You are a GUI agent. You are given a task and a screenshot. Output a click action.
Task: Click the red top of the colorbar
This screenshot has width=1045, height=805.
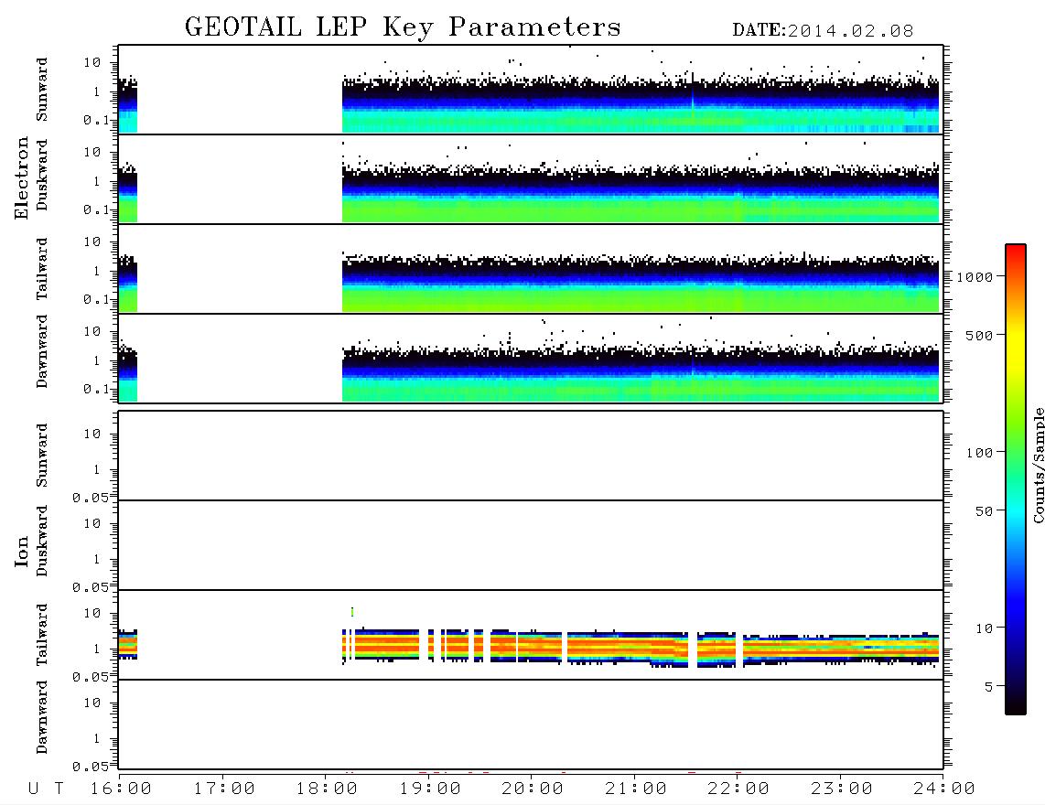[x=1016, y=250]
